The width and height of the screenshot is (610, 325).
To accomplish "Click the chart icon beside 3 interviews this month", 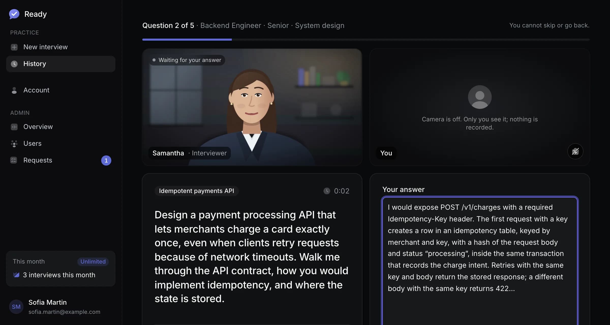I will pos(16,275).
